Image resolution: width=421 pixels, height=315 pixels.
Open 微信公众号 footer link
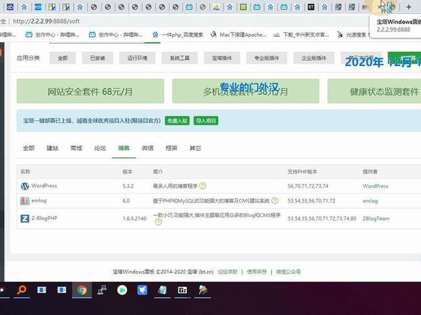point(288,271)
